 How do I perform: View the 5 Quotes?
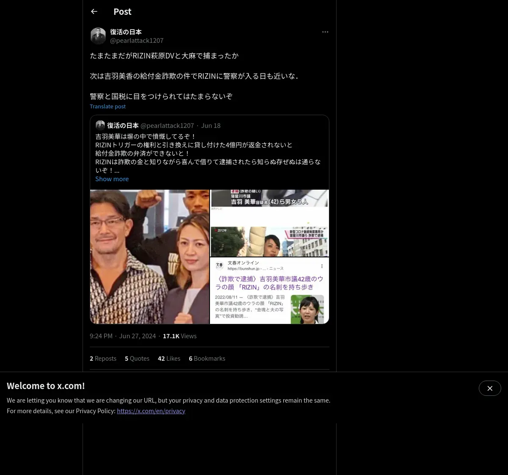click(137, 358)
